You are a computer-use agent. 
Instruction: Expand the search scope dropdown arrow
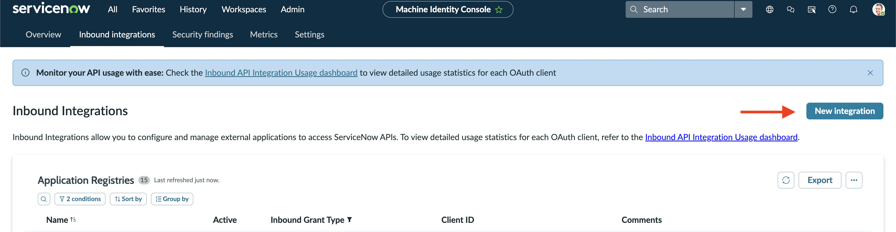tap(743, 9)
